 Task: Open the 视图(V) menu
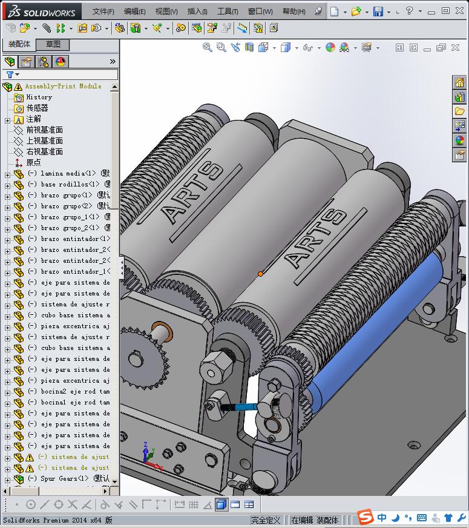[x=166, y=12]
